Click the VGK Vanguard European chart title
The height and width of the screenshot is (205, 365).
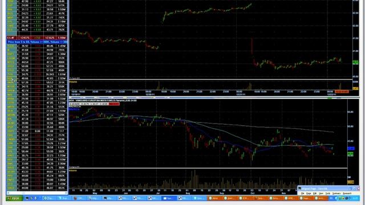point(103,100)
